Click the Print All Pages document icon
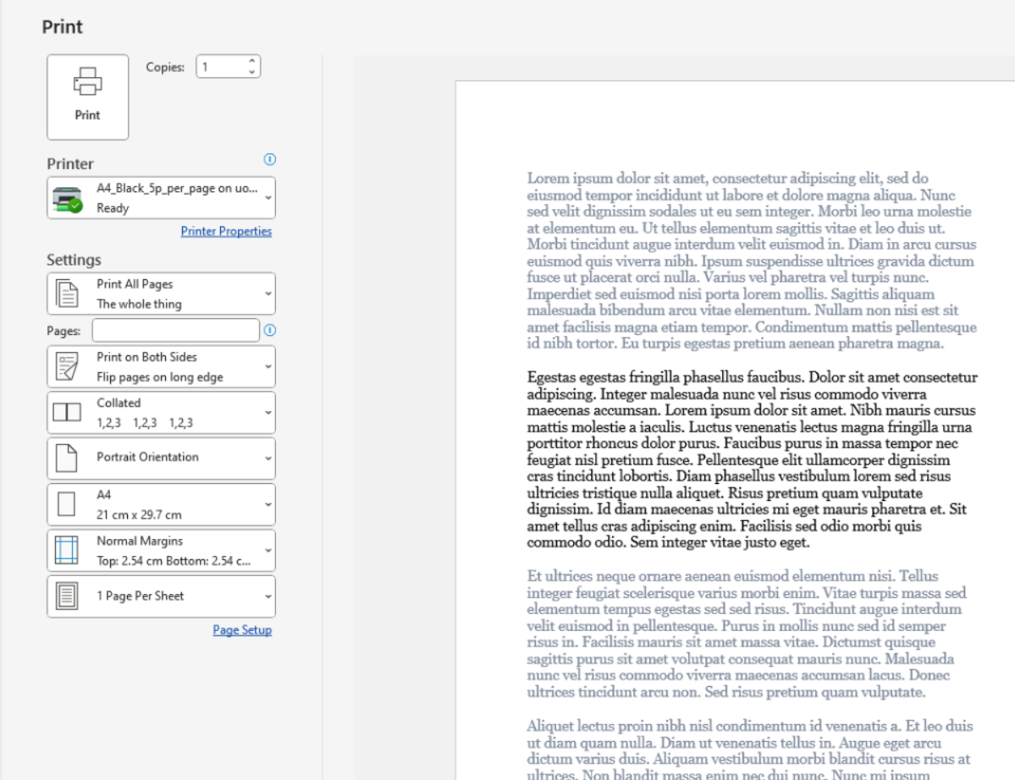1015x780 pixels. 66,294
